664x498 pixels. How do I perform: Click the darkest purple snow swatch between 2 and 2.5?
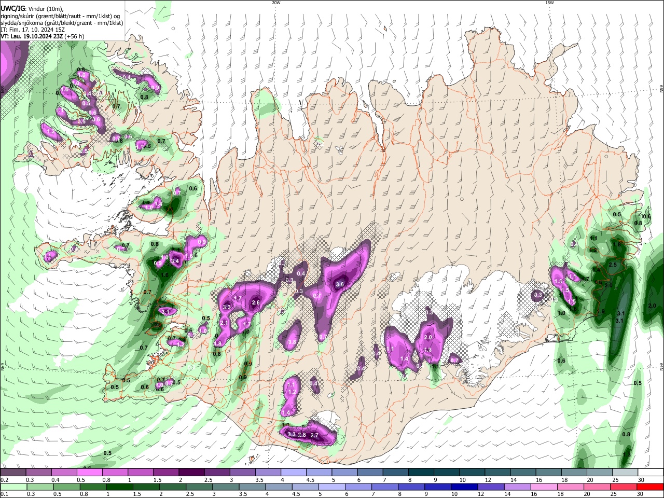(191, 473)
